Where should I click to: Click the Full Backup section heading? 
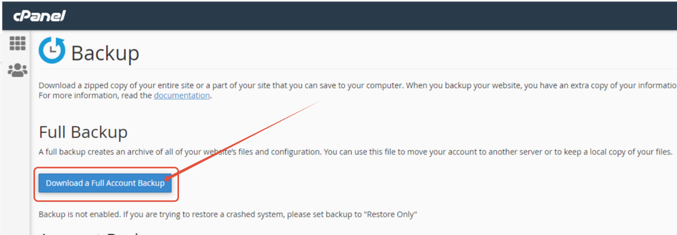pyautogui.click(x=83, y=132)
